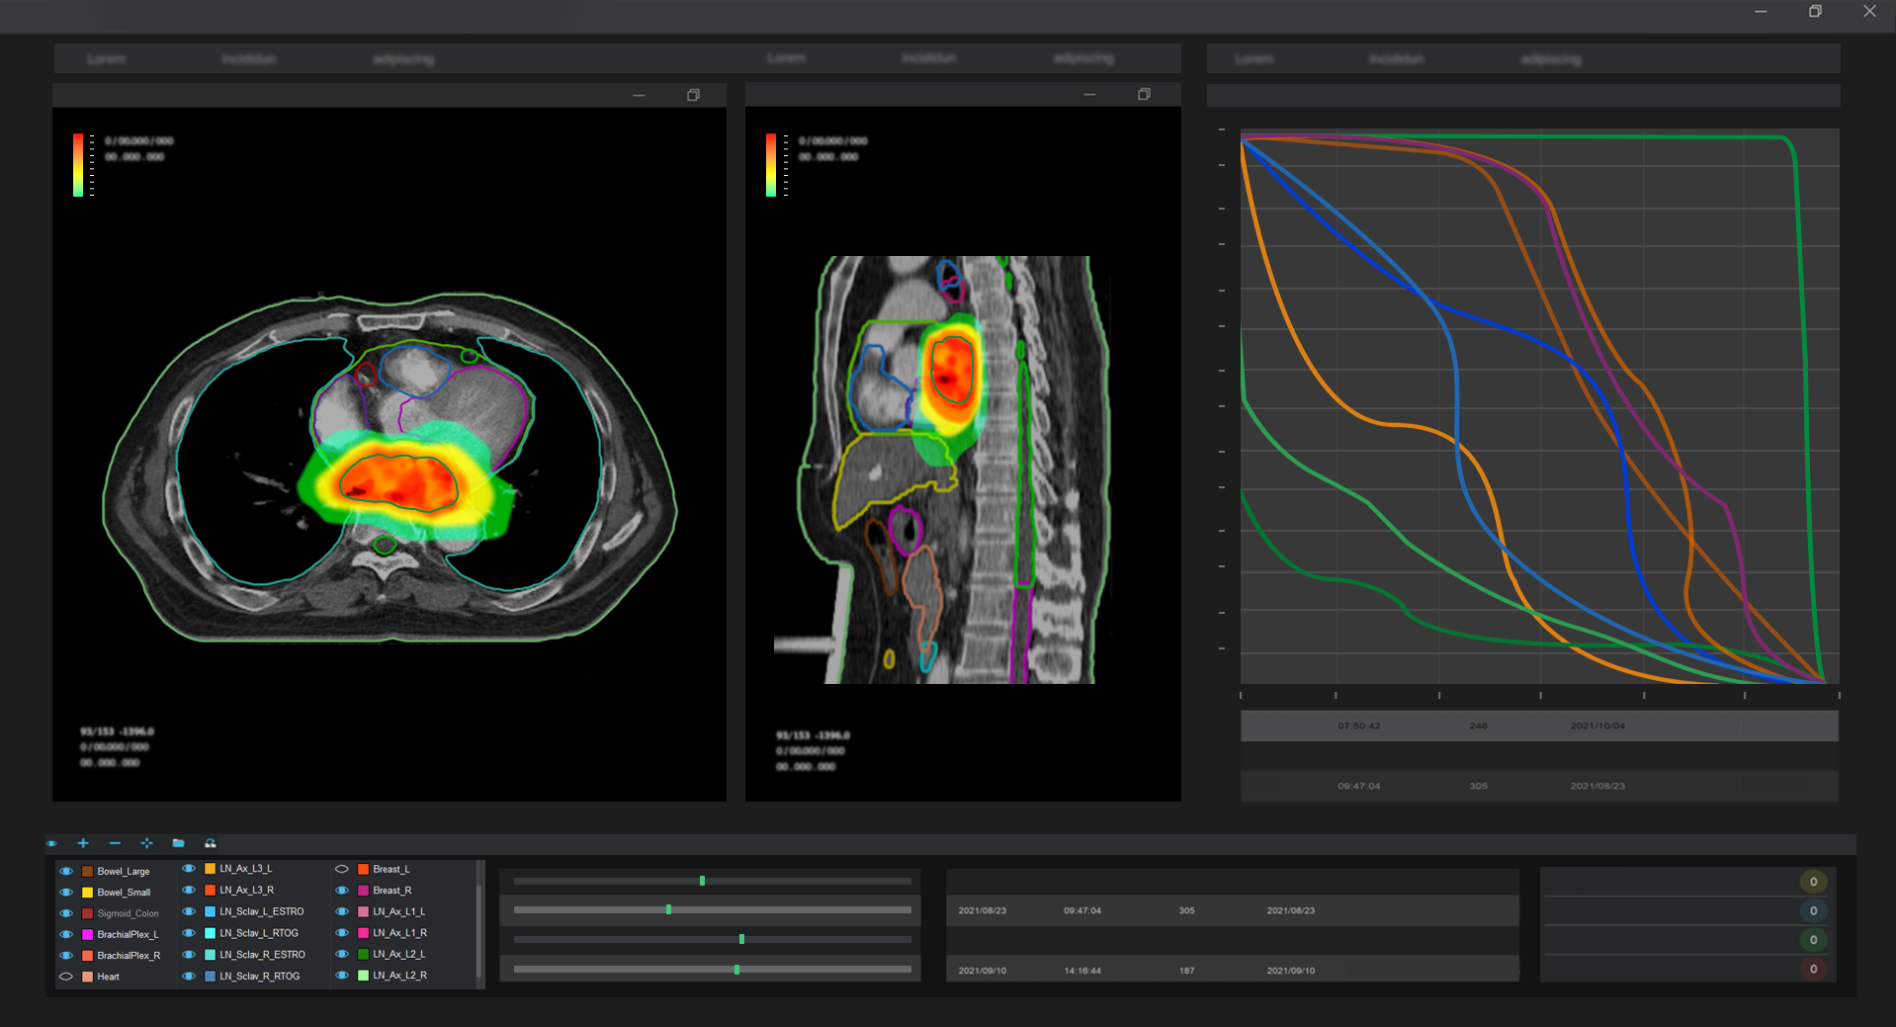This screenshot has height=1027, width=1896.
Task: Show the Breast_L structure contour
Action: tap(342, 869)
